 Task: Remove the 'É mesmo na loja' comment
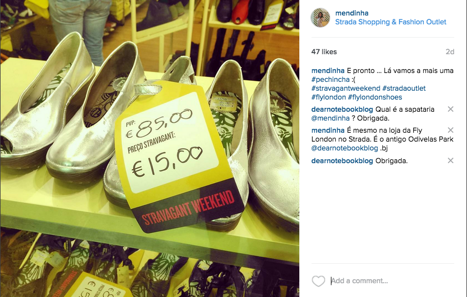coord(450,130)
